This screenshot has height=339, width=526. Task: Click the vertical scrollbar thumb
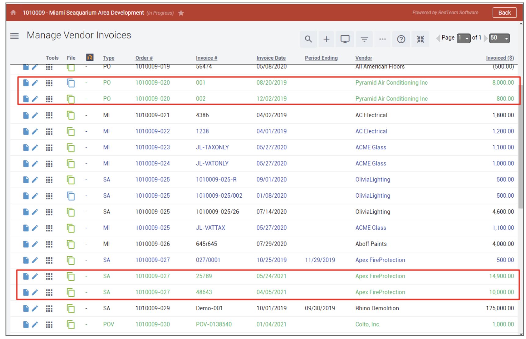pyautogui.click(x=521, y=147)
